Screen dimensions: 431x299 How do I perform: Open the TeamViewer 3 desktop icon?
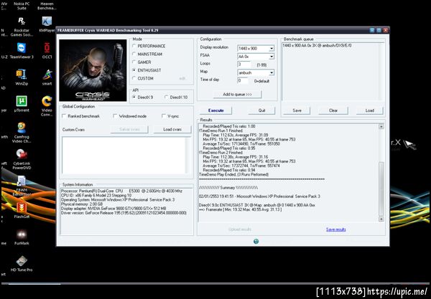(x=22, y=50)
